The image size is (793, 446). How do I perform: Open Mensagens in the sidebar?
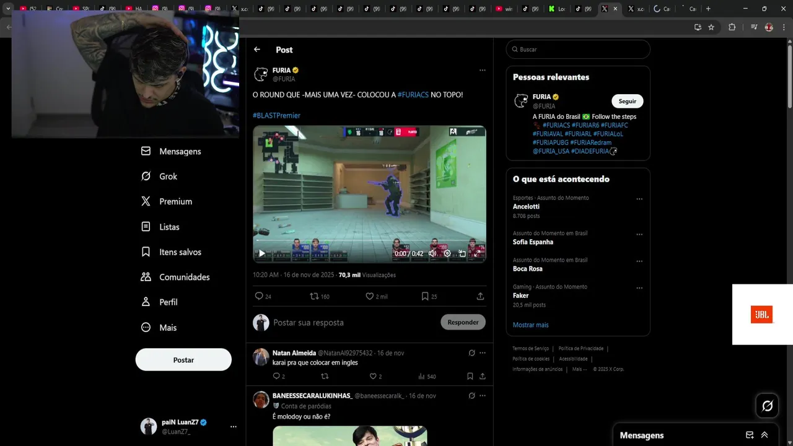click(x=172, y=151)
